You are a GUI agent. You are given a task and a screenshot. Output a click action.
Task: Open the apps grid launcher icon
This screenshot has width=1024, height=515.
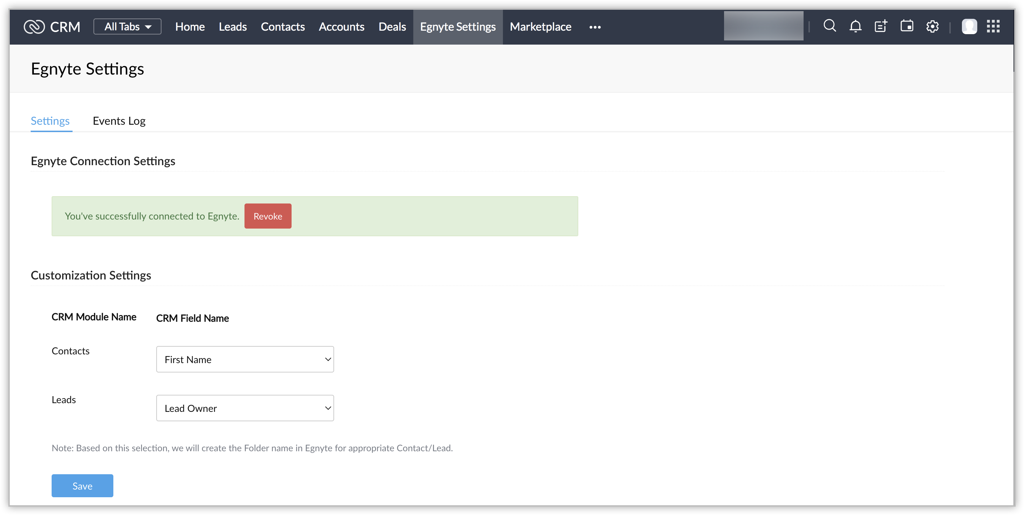(993, 26)
